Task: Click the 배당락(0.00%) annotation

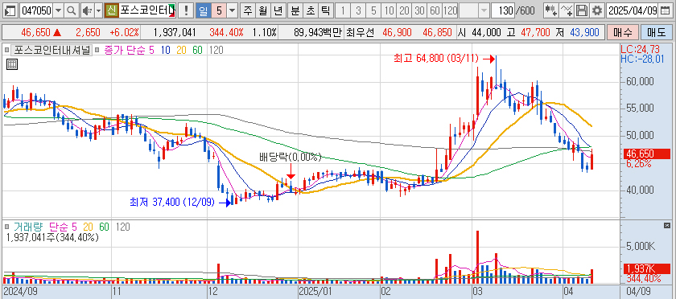Action: point(291,158)
